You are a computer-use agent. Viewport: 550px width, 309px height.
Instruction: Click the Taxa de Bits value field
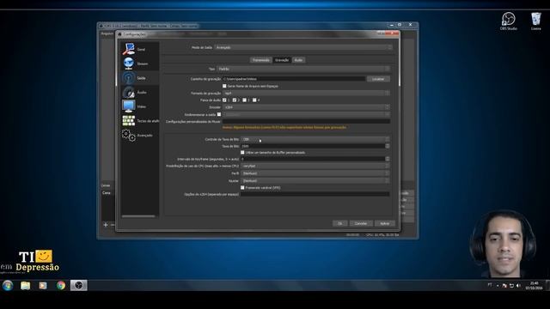click(x=313, y=146)
